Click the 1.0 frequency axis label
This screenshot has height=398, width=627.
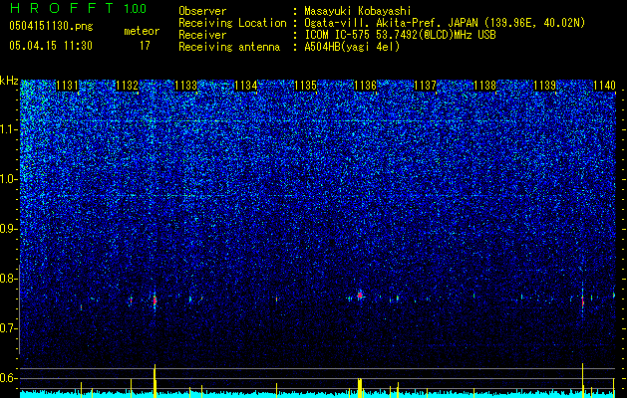tap(8, 179)
